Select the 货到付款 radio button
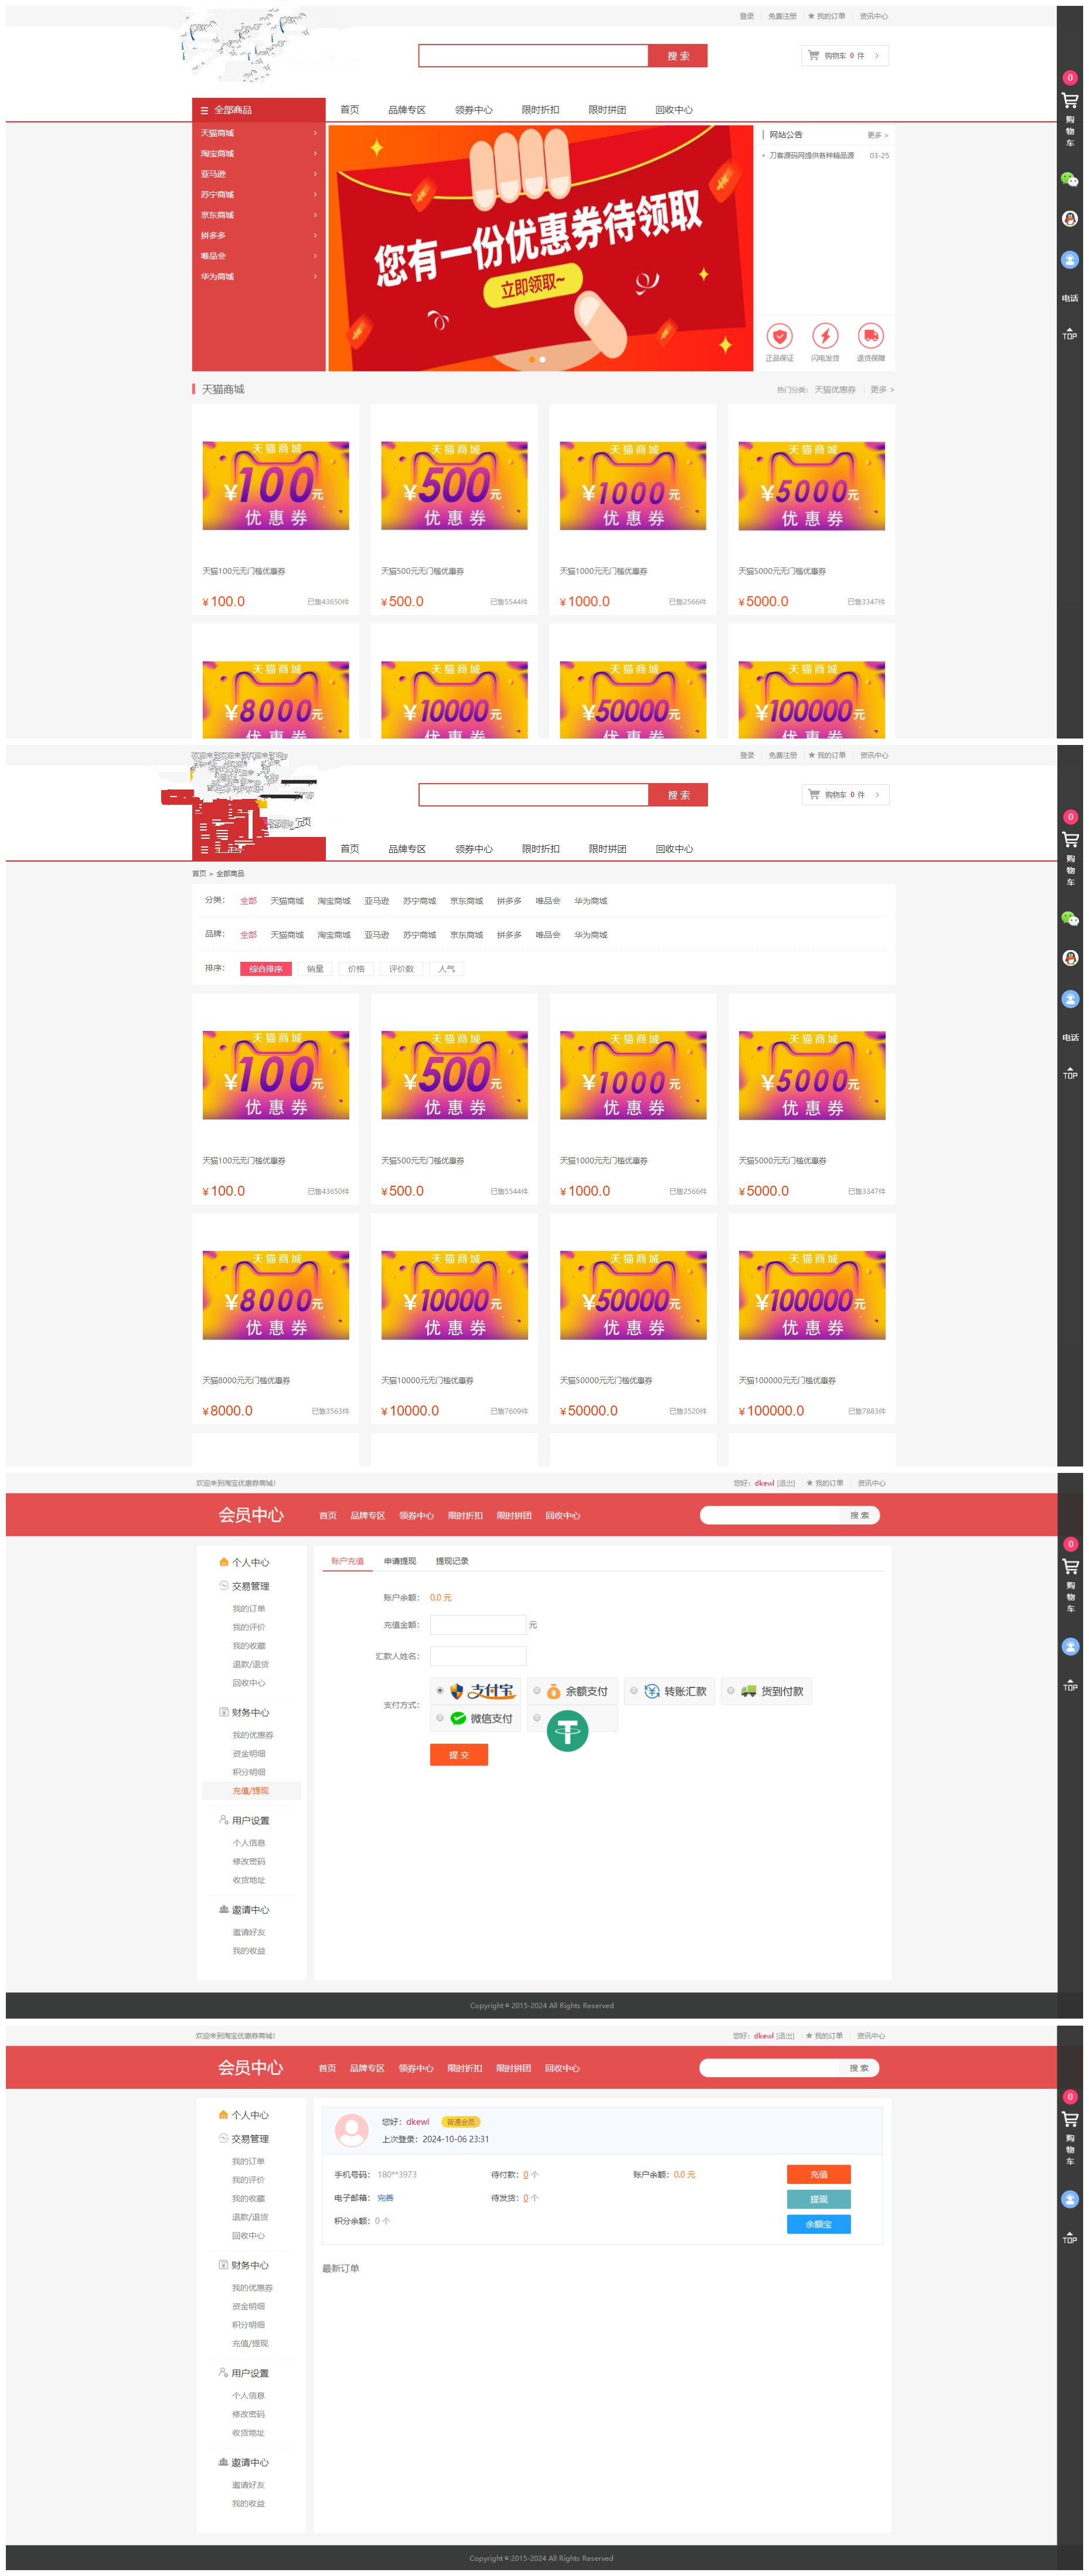This screenshot has height=2576, width=1089. pyautogui.click(x=730, y=1690)
